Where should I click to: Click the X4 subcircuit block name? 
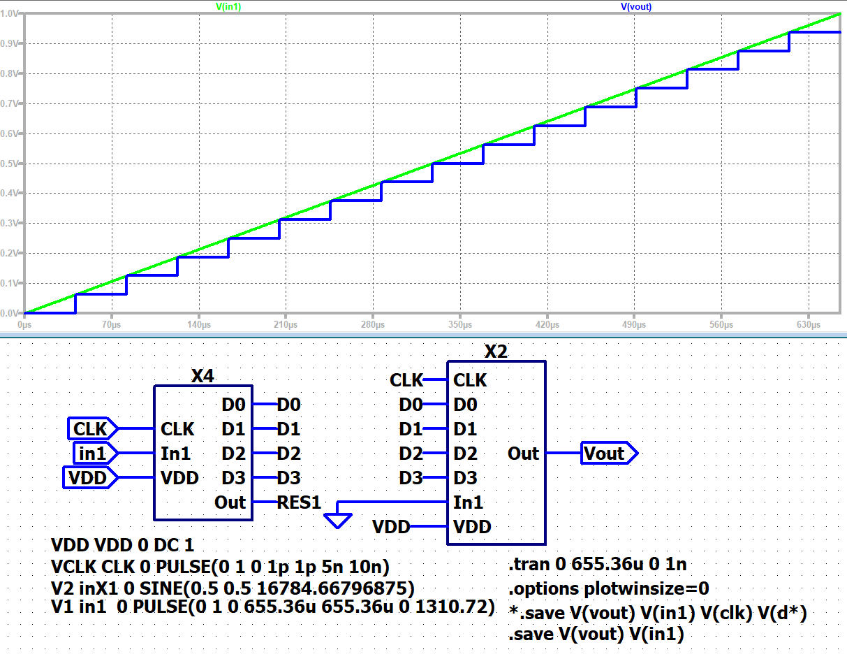(x=202, y=377)
